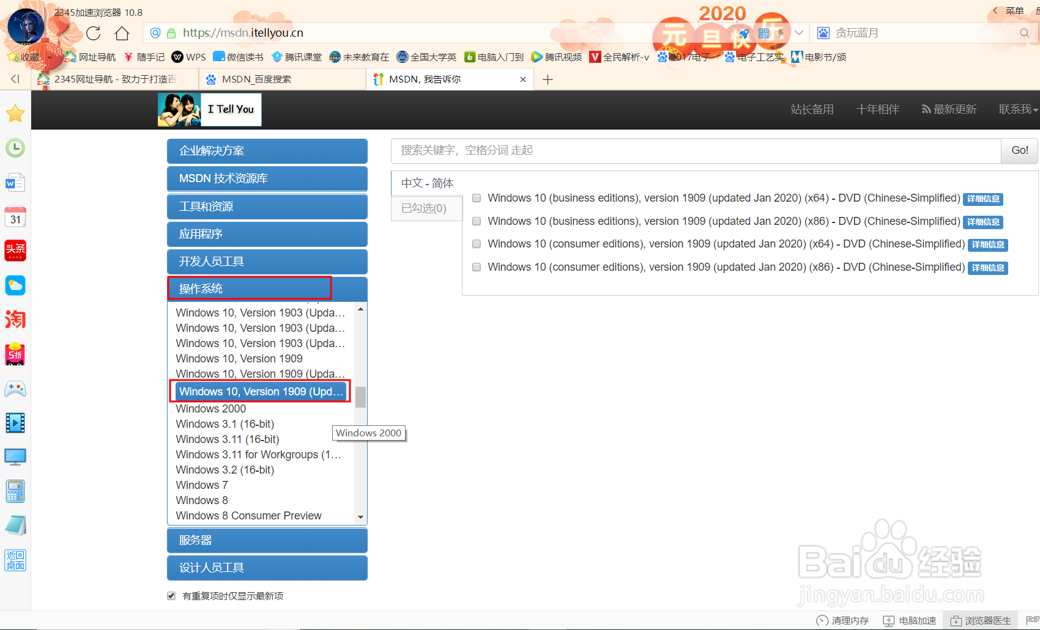Open Word document icon in sidebar
The height and width of the screenshot is (630, 1040).
coord(15,183)
